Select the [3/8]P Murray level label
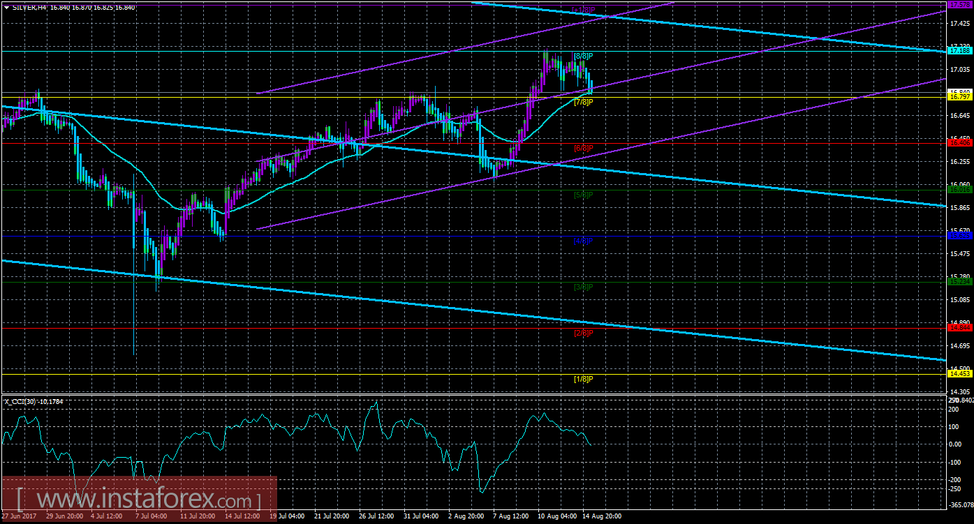 click(x=583, y=287)
